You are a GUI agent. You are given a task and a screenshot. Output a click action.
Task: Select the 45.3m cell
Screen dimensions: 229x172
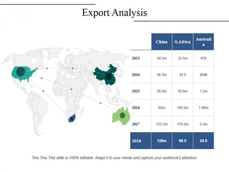click(162, 75)
